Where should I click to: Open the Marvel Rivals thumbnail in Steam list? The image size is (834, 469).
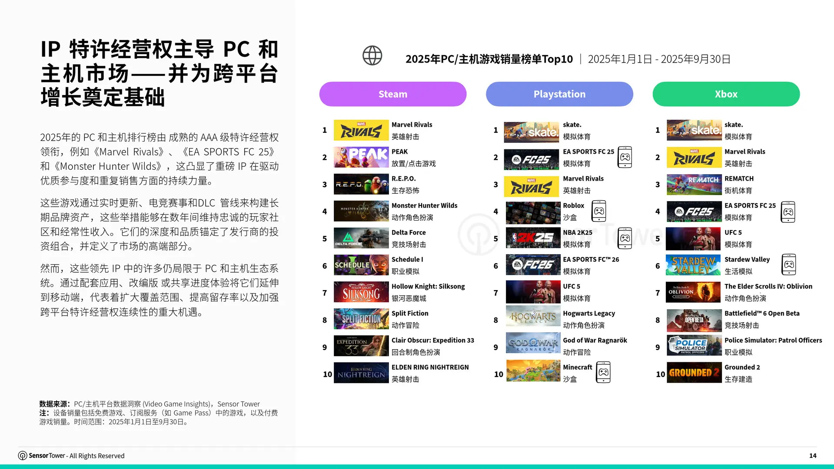click(361, 130)
